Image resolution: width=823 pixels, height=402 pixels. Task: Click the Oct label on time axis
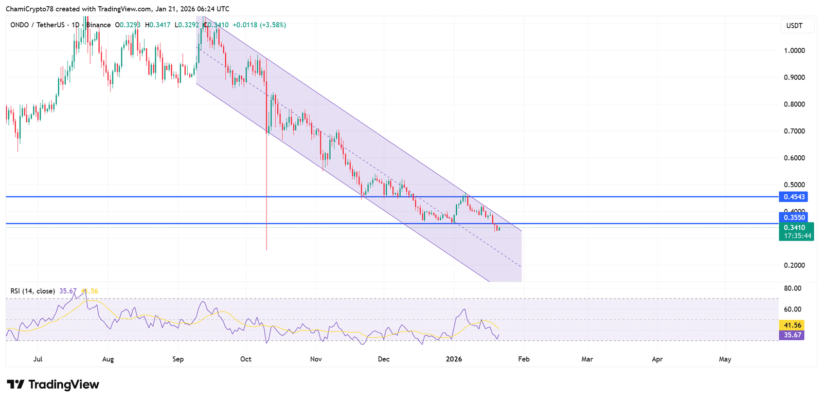coord(246,359)
